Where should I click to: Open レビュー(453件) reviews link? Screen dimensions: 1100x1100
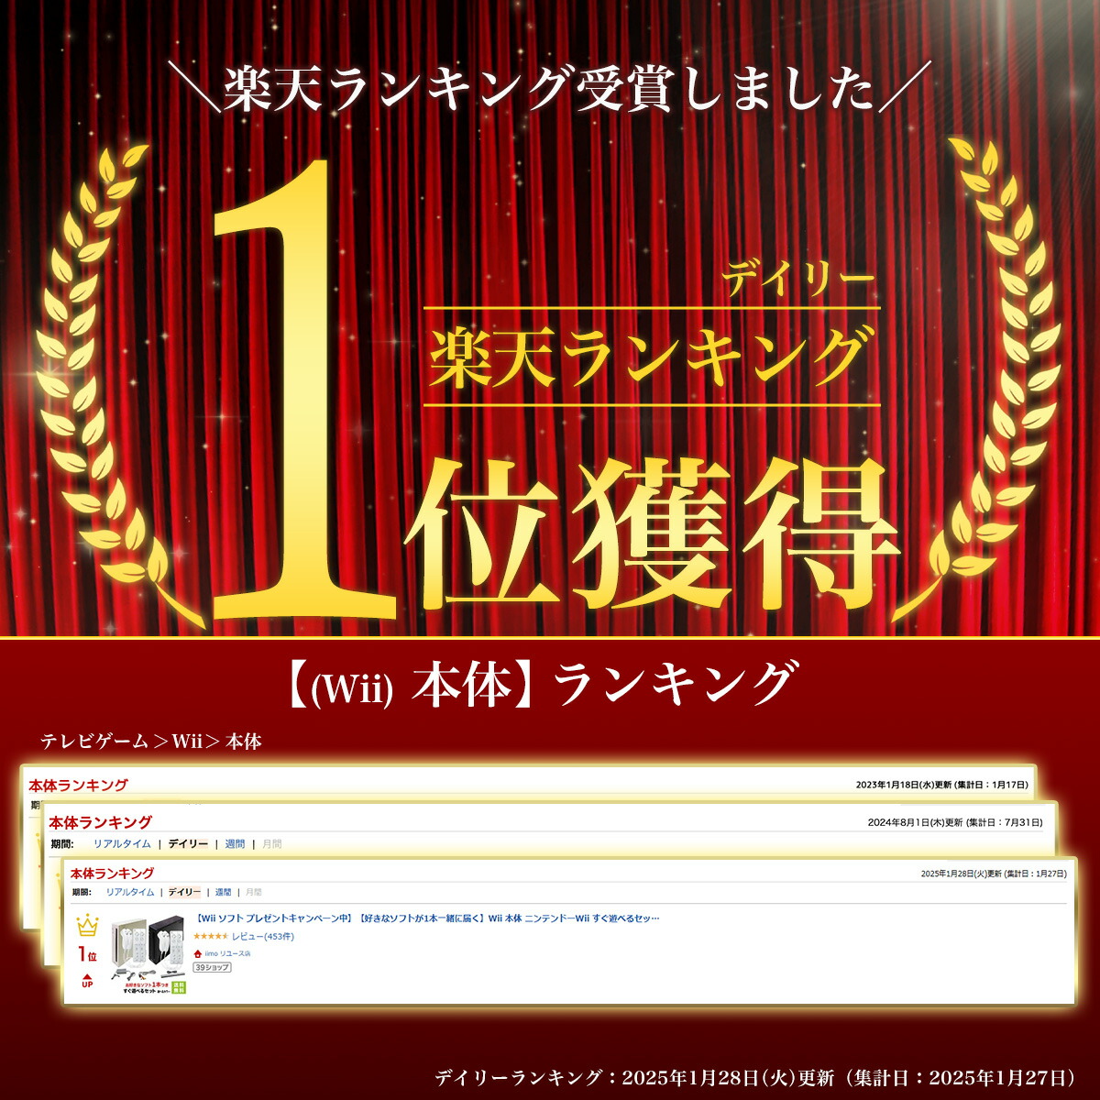pyautogui.click(x=262, y=937)
